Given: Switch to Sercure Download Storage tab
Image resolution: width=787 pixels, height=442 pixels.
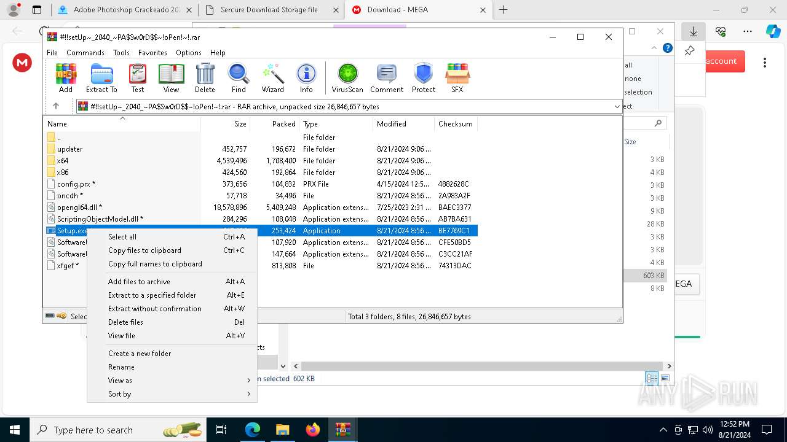Looking at the screenshot, I should [271, 10].
